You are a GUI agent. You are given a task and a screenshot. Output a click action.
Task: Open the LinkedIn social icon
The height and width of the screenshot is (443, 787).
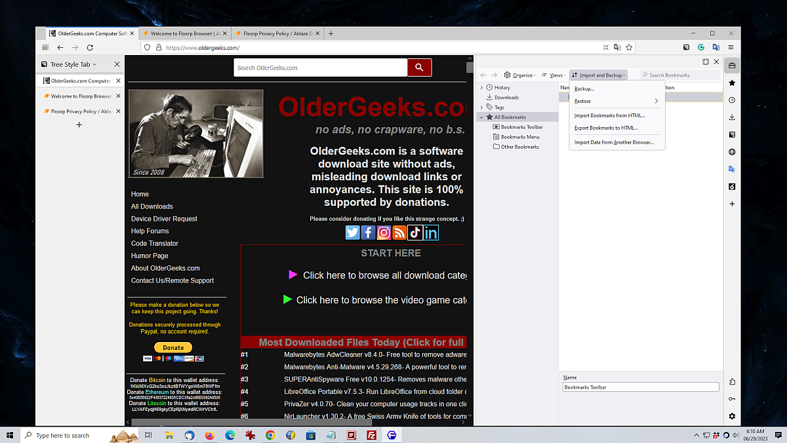coord(431,233)
